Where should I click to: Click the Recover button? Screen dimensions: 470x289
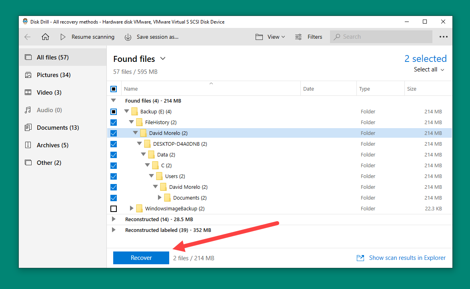click(x=141, y=258)
